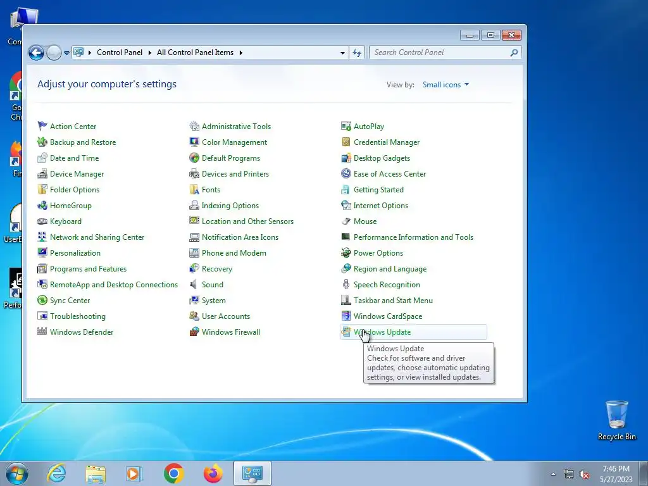Image resolution: width=648 pixels, height=486 pixels.
Task: Refresh the Control Panel view
Action: coord(357,53)
